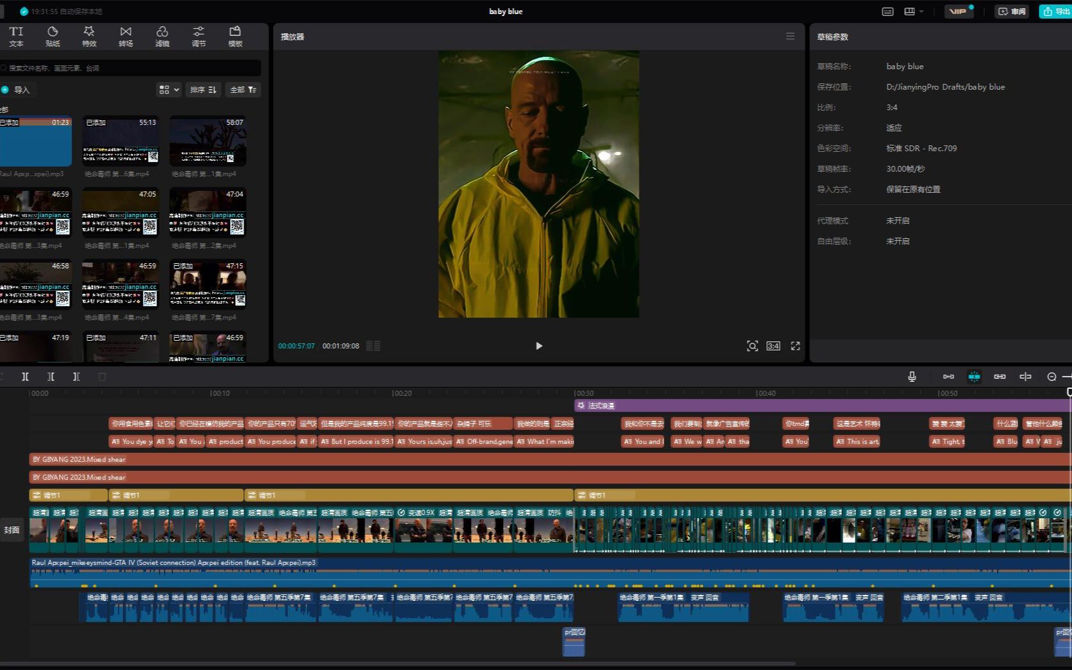Open keyboard shortcuts icon in title bar
1072x670 pixels.
887,12
